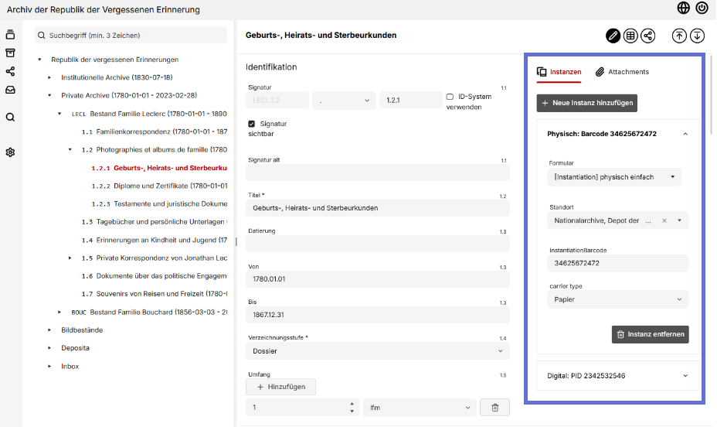Click the Titel input field

click(378, 208)
